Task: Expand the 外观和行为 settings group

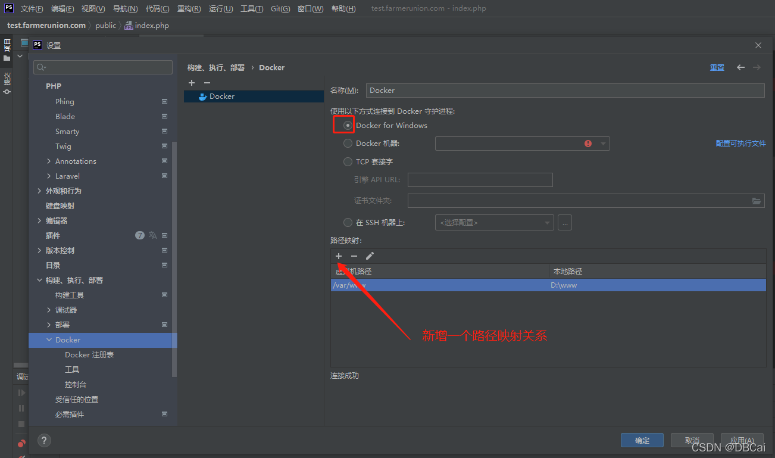Action: pos(39,191)
